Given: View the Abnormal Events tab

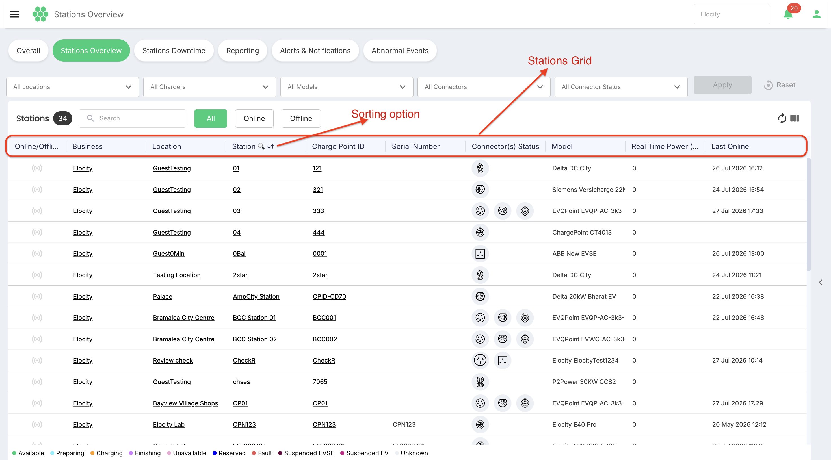Looking at the screenshot, I should [x=400, y=51].
